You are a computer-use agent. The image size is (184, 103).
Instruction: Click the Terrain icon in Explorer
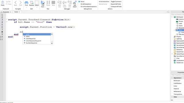[x=177, y=21]
